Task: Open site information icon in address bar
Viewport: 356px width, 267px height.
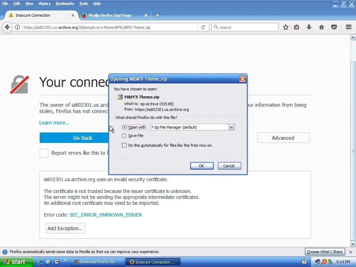Action: (17, 27)
